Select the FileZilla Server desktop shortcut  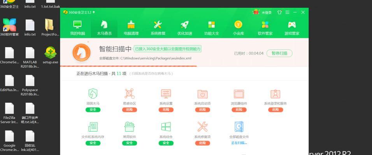[x=9, y=113]
